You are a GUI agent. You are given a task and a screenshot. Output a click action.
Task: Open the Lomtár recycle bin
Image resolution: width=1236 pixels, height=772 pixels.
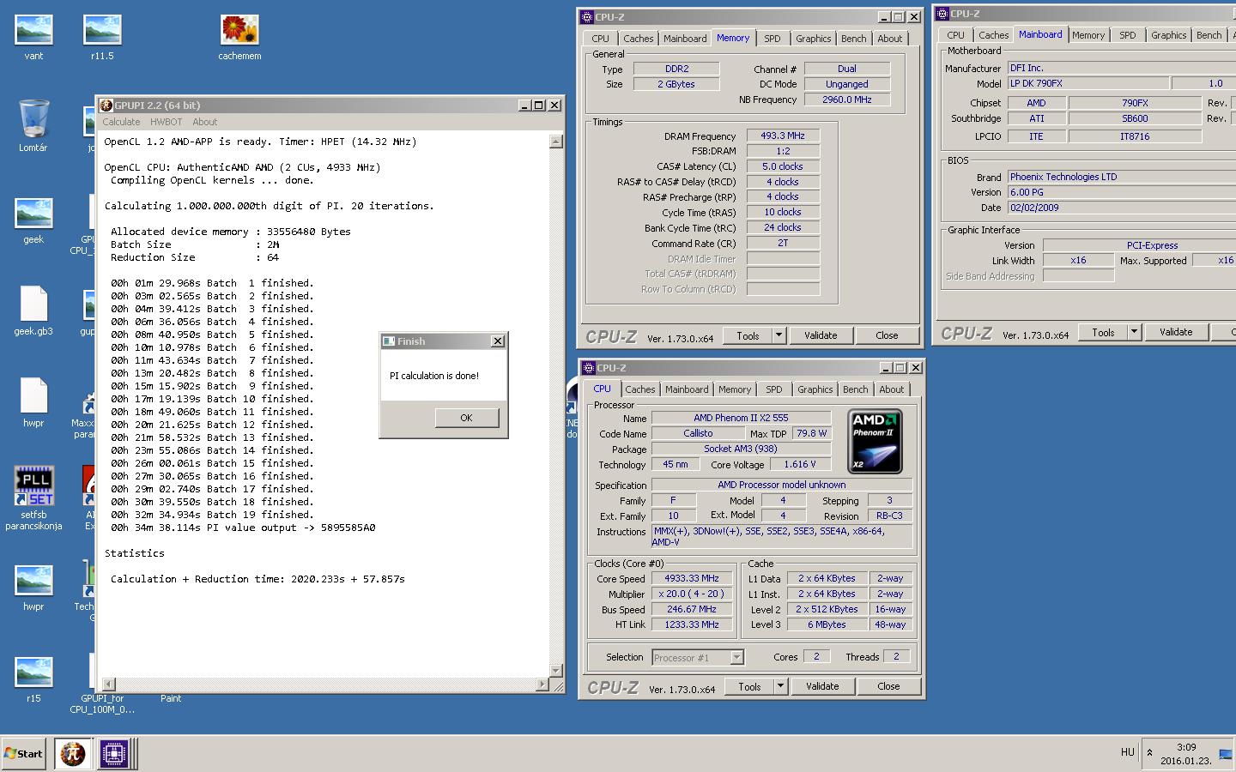tap(33, 125)
